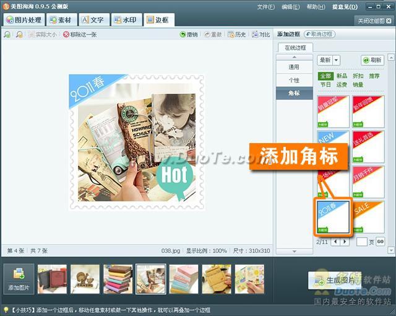396x316 pixels.
Task: Click the zoom out magnifier icon
Action: point(19,35)
